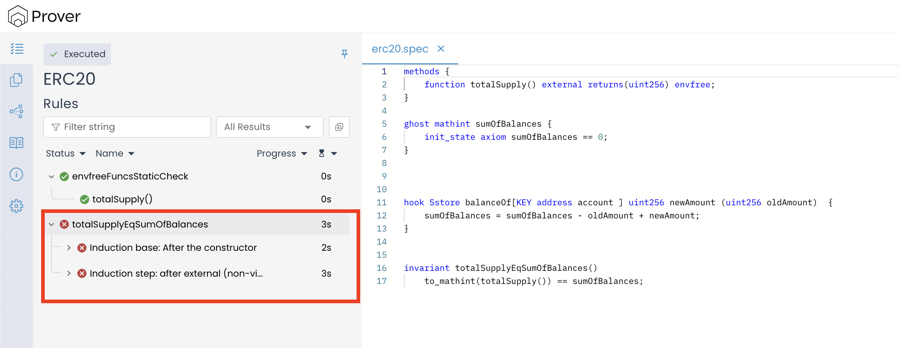Expand Induction base: After the constructor
The width and height of the screenshot is (898, 348).
tap(69, 248)
